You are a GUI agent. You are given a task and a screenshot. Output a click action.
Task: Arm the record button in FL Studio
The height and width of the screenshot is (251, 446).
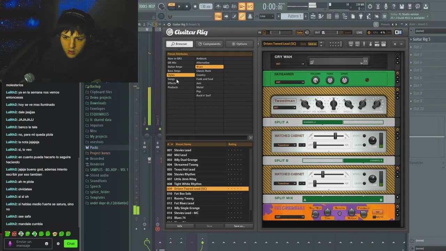click(195, 6)
